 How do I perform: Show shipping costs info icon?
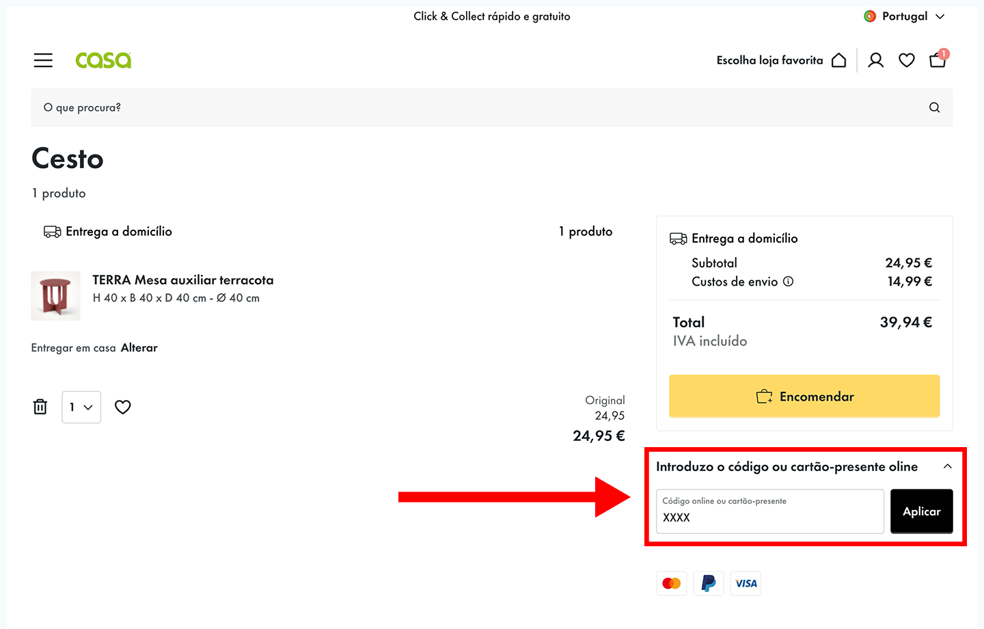tap(788, 282)
